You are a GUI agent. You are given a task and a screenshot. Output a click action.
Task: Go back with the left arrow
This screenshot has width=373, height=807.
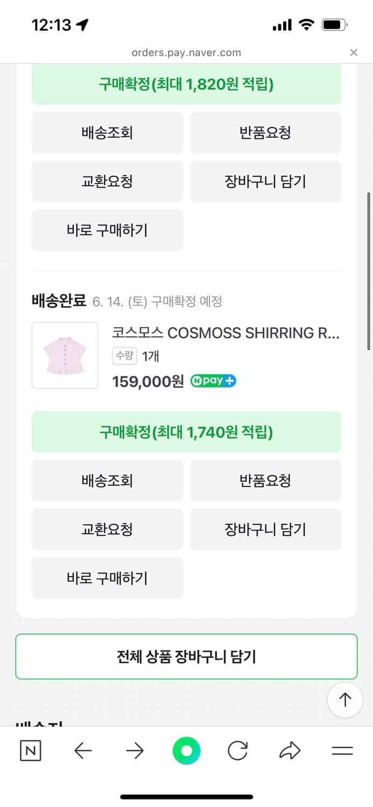[x=83, y=751]
